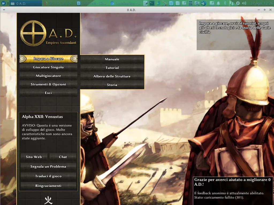Open the Storia submenu entry

(112, 85)
